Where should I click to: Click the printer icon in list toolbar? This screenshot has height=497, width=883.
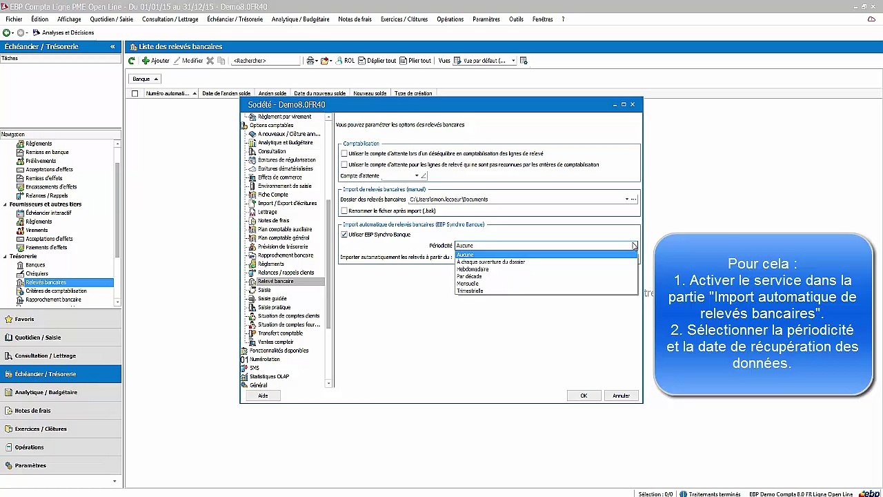(310, 61)
